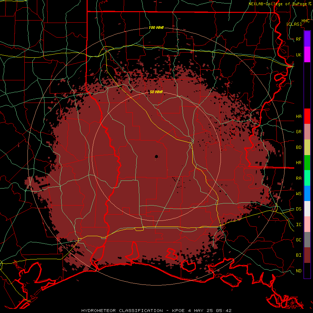
Task: Click the 'HYDROMETEOR CLASSIFICATION' title text
Action: click(122, 311)
